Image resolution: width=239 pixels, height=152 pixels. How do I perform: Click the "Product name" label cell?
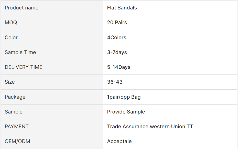21,8
